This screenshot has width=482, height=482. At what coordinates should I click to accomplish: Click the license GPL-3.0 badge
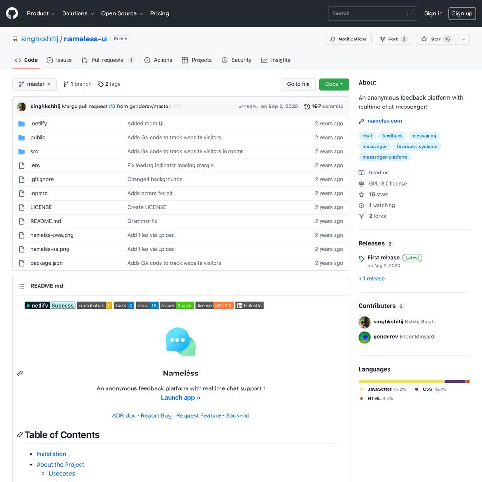(214, 305)
